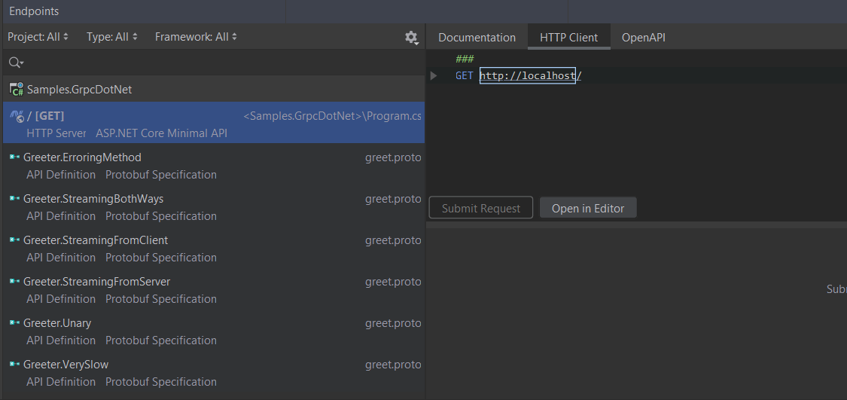Click the Greeter.Unary protobuf icon

14,322
